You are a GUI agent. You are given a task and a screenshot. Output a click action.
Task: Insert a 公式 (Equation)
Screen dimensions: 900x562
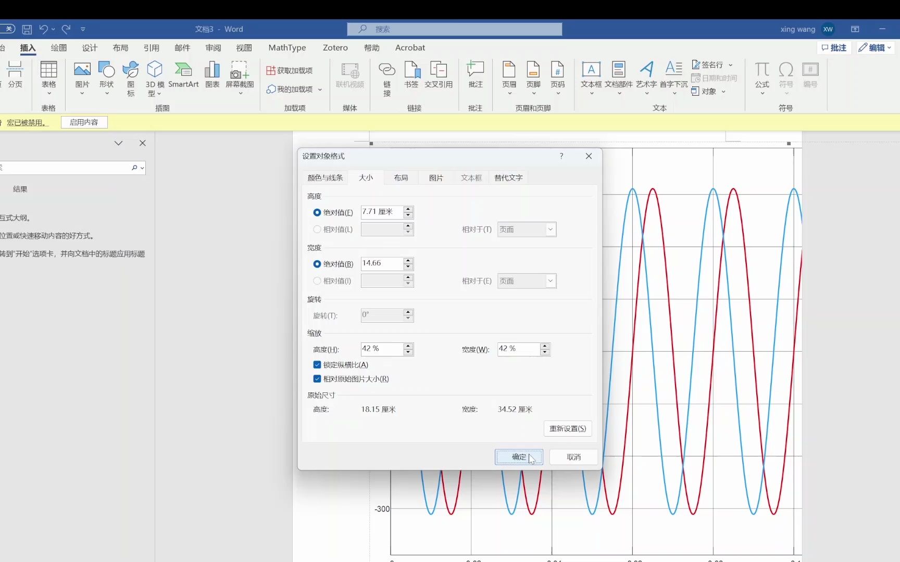pos(762,78)
